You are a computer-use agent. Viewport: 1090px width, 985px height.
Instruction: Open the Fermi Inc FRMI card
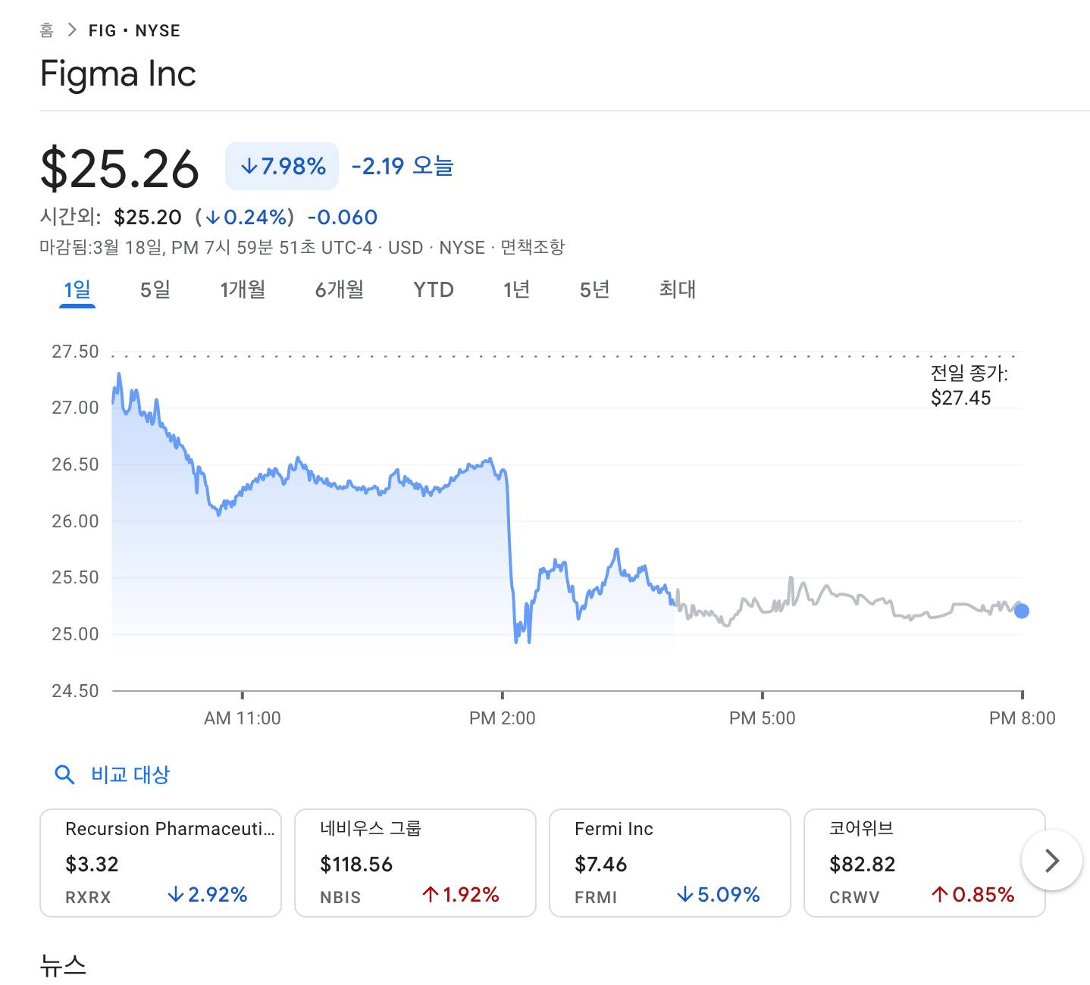669,862
